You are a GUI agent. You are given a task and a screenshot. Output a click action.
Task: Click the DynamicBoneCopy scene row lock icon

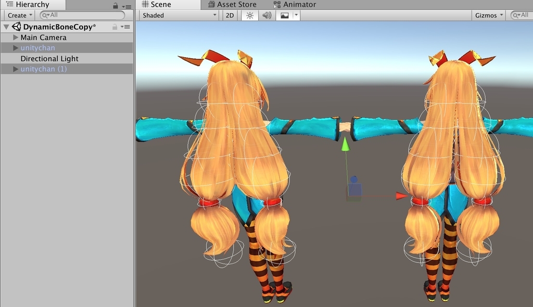pos(115,27)
